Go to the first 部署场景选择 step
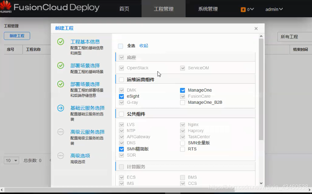 point(85,66)
